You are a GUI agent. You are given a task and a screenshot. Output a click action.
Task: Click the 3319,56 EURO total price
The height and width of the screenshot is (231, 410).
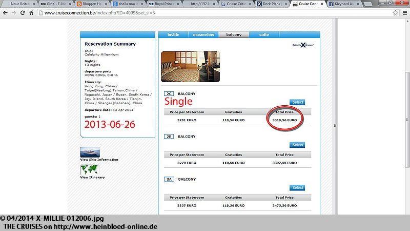(x=284, y=120)
